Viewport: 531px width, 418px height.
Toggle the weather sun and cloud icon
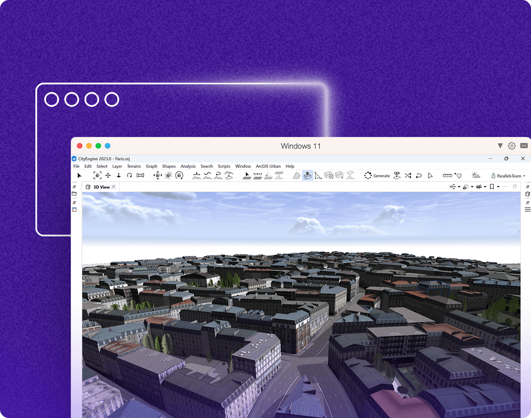[x=476, y=175]
